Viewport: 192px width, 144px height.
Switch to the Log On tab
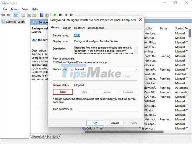pos(67,28)
